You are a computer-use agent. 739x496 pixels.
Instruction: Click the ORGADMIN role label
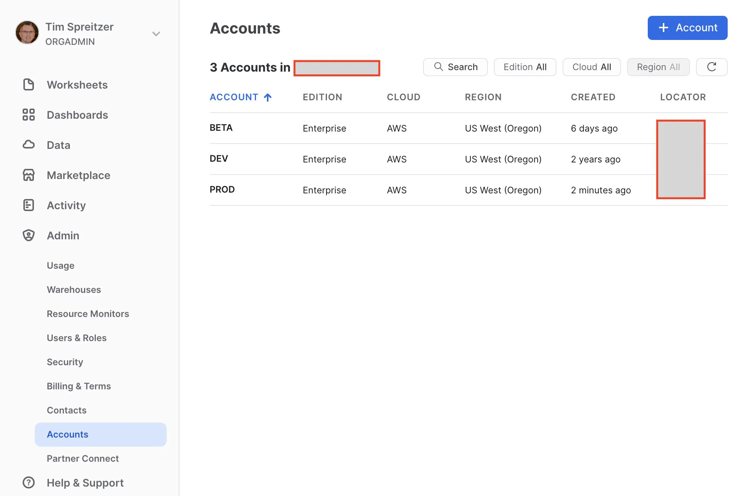pyautogui.click(x=70, y=41)
